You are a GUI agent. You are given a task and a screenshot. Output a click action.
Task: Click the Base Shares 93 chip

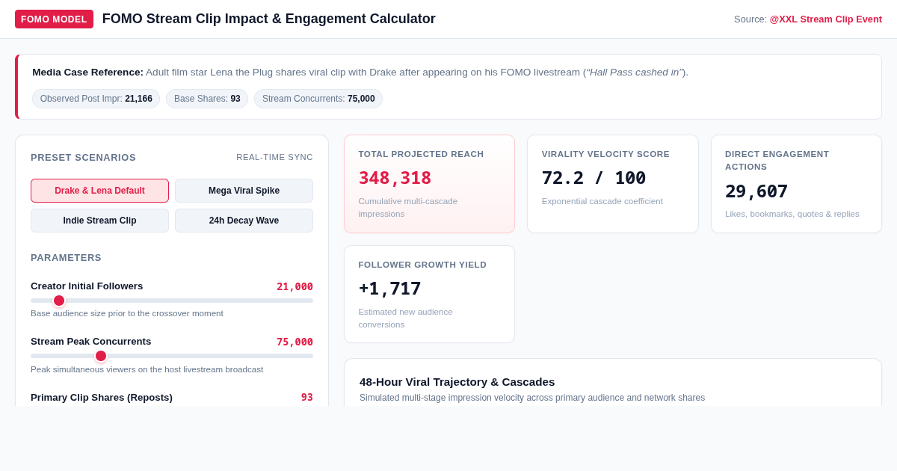207,99
